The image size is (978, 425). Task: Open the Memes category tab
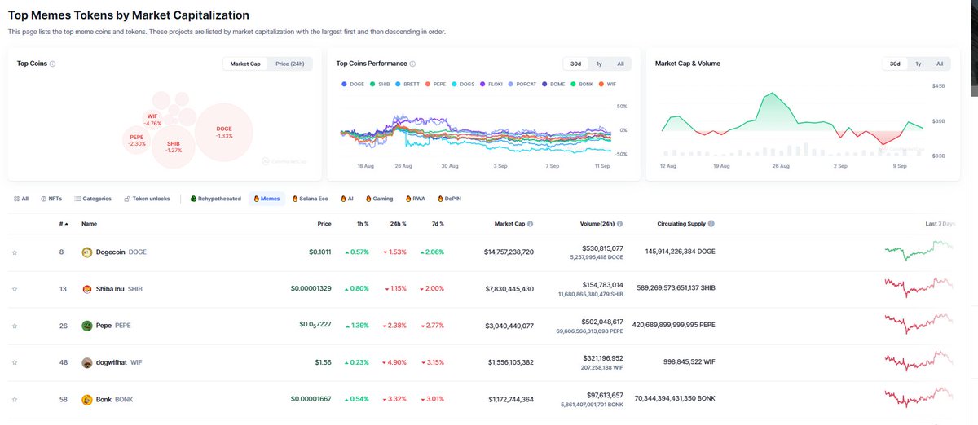click(267, 199)
